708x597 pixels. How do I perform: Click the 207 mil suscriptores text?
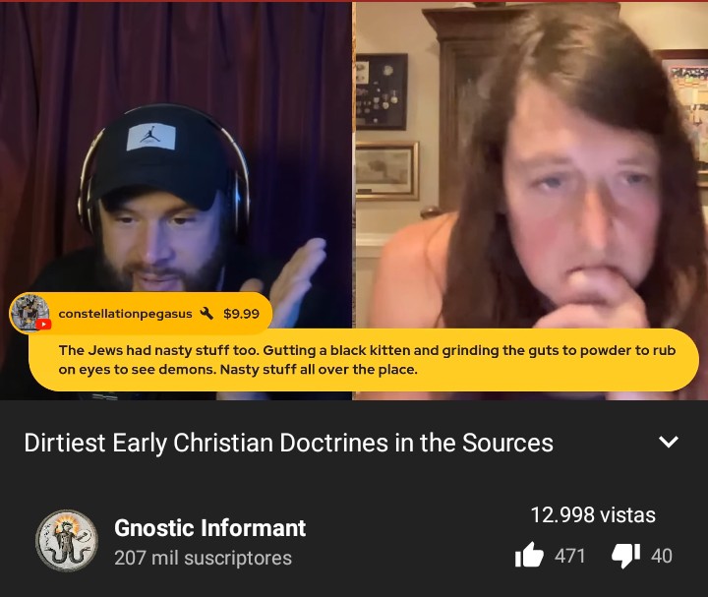(204, 558)
